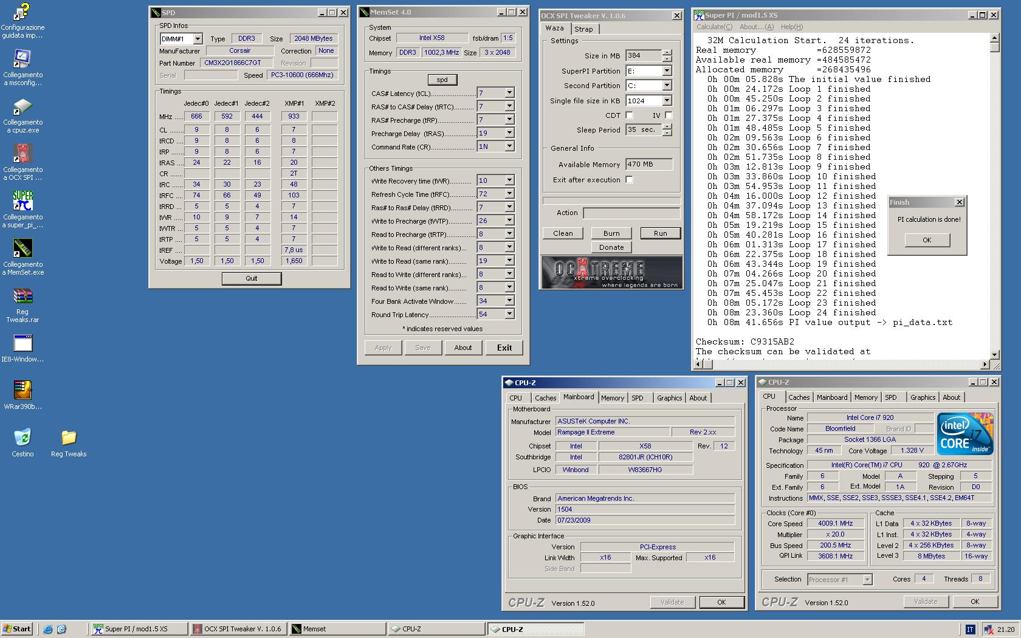The image size is (1021, 638).
Task: Toggle the CDT checkbox
Action: tap(629, 115)
